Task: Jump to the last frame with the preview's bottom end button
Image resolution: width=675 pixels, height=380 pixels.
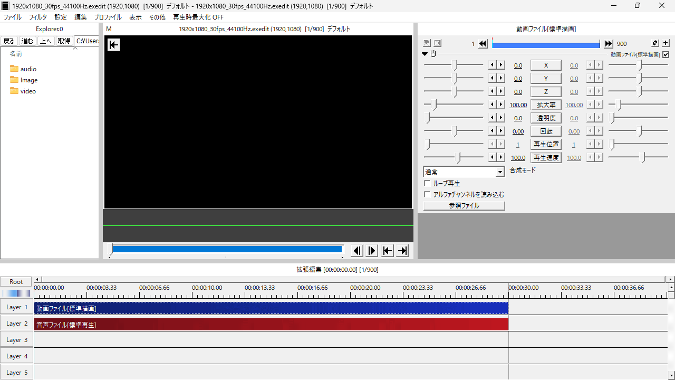Action: [402, 251]
